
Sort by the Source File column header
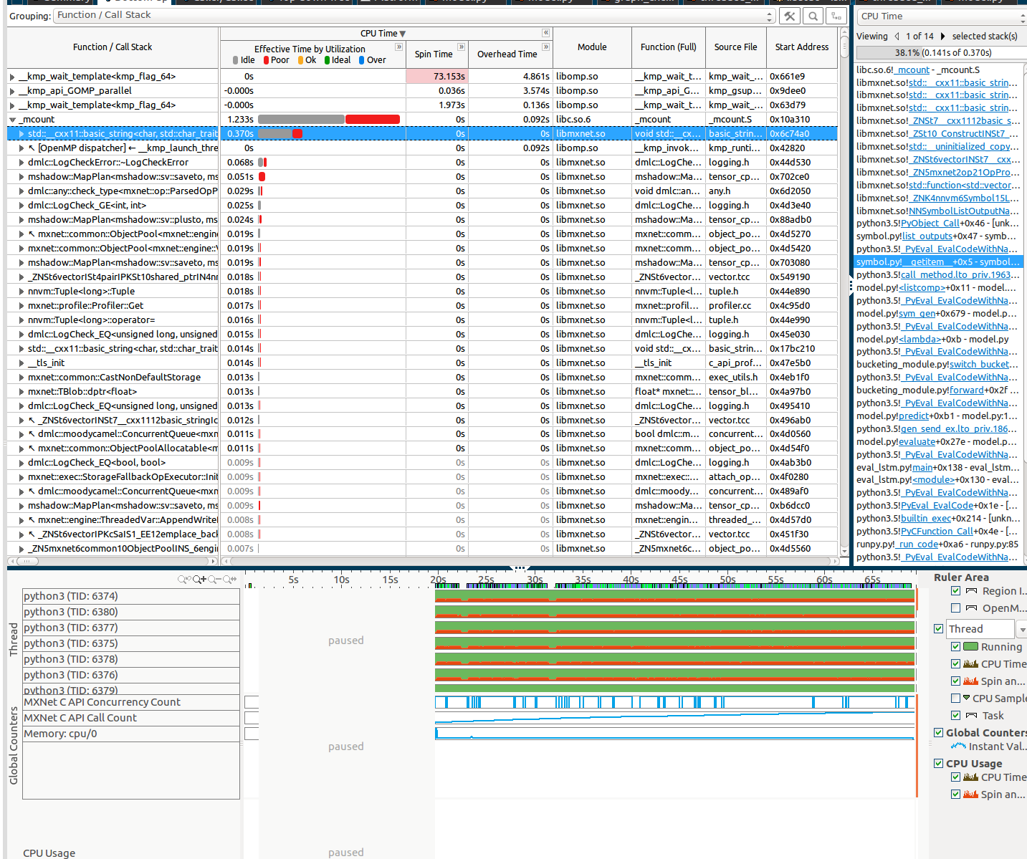pos(735,47)
